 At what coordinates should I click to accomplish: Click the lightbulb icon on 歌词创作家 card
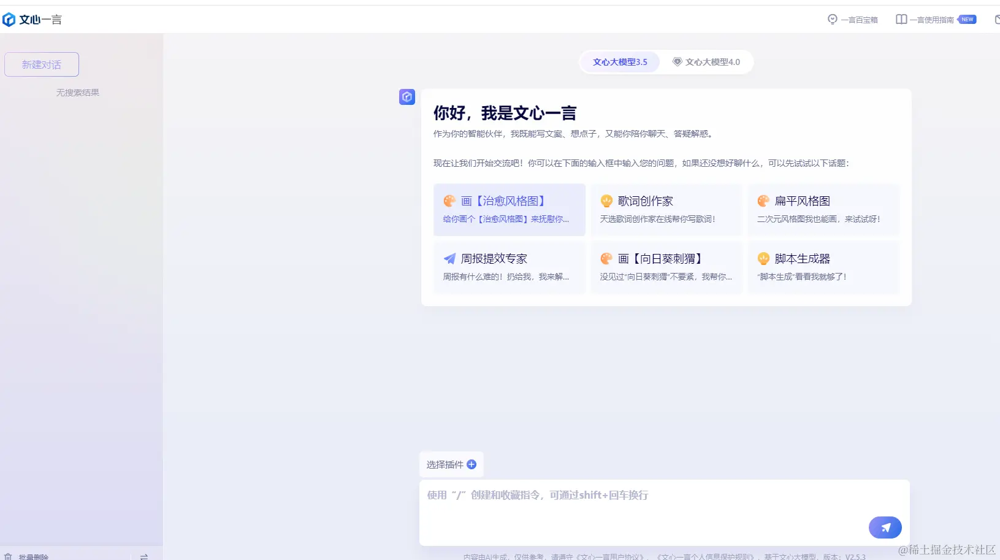606,201
